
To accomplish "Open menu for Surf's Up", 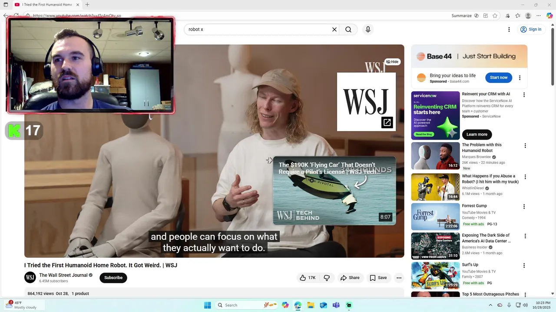I will [524, 266].
